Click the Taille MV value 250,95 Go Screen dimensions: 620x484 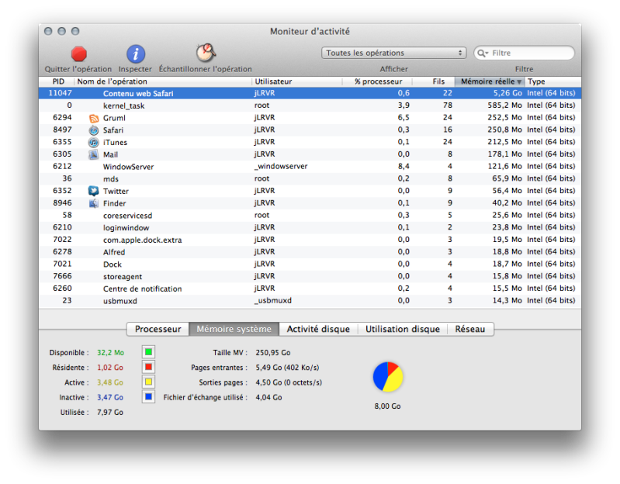point(273,352)
